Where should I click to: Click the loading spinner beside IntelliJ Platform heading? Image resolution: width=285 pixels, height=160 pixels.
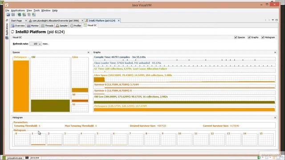click(12, 32)
